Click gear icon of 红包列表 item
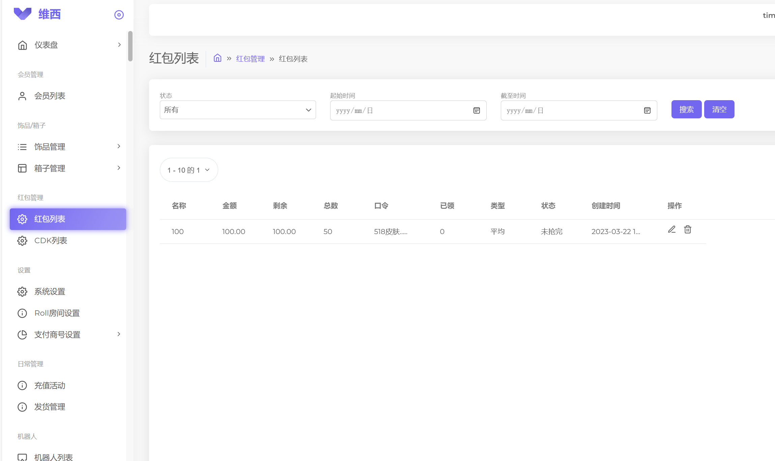775x461 pixels. click(22, 219)
